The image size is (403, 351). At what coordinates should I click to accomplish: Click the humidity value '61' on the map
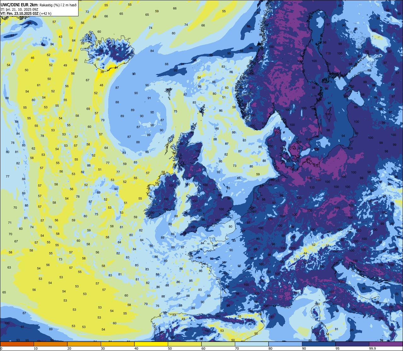(x=39, y=85)
